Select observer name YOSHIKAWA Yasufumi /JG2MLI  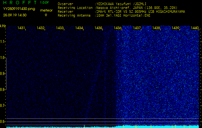click(121, 4)
